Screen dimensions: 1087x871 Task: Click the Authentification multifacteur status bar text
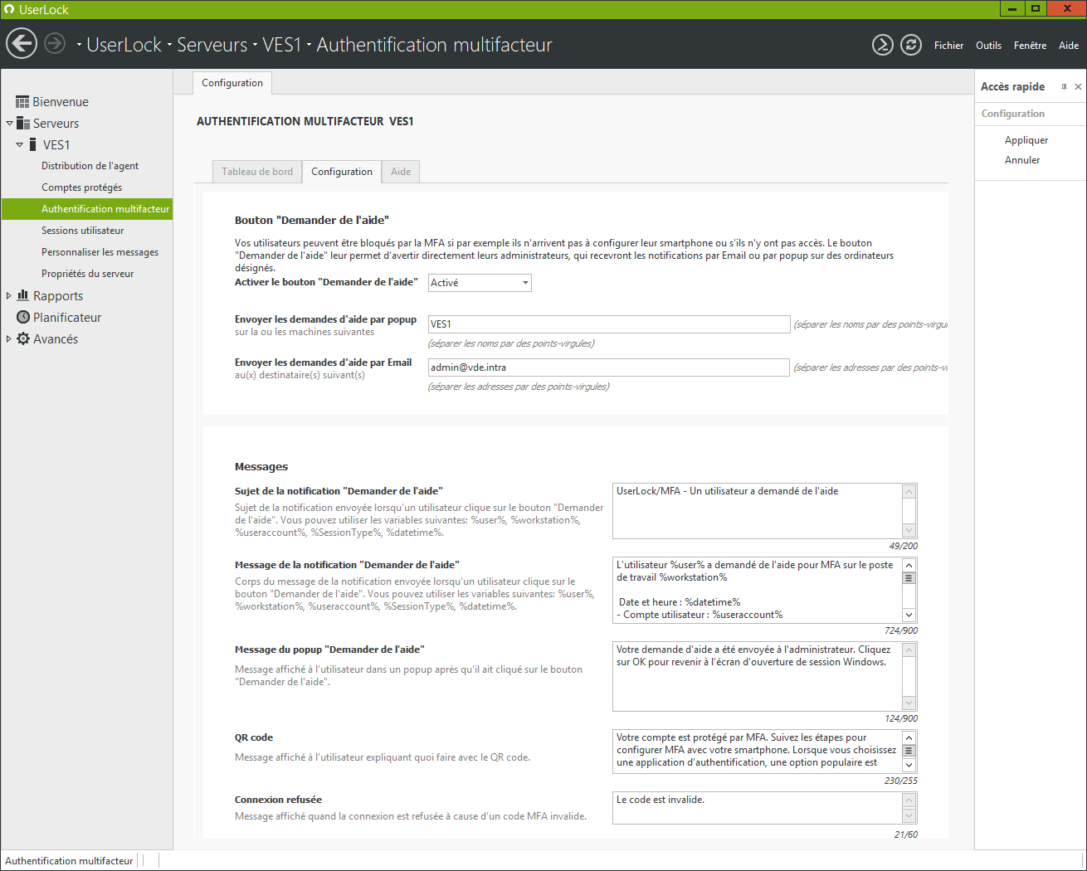[x=69, y=861]
